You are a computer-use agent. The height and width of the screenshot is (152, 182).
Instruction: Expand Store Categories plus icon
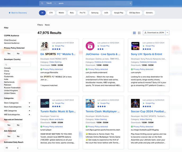(29, 103)
